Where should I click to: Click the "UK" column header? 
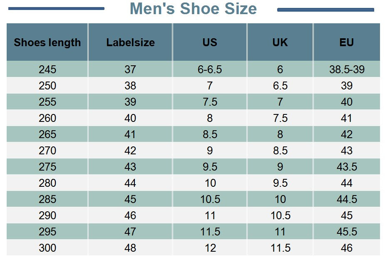(x=280, y=42)
